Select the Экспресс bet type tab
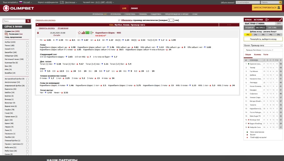Viewport: 284px width, 161px height. [x=261, y=28]
